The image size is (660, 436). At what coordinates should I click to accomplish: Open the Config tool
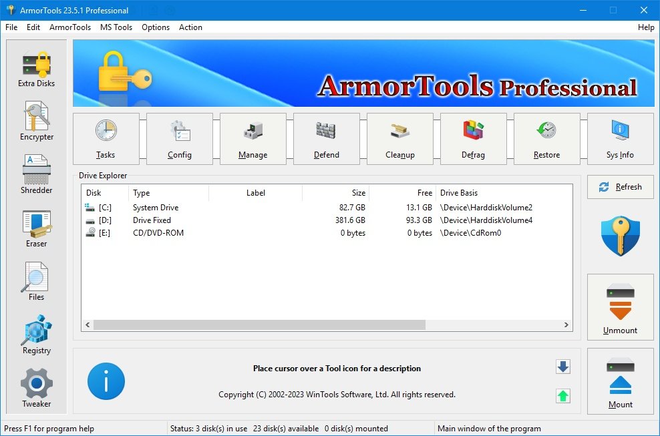click(179, 139)
